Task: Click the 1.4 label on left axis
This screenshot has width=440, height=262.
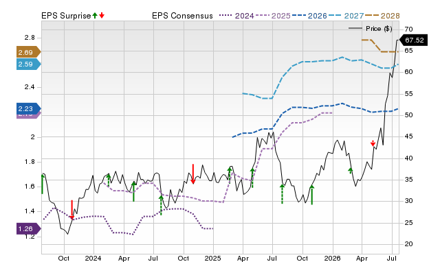Action: [x=30, y=211]
